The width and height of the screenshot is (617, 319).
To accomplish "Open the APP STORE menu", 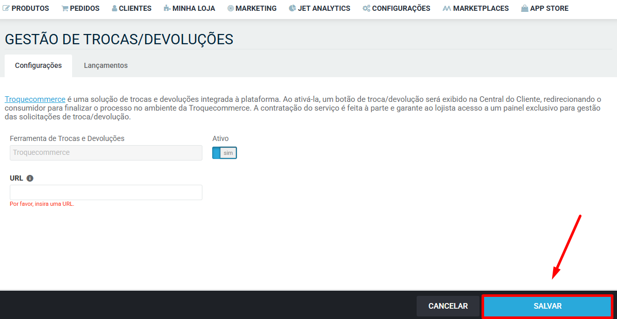I will (x=545, y=8).
